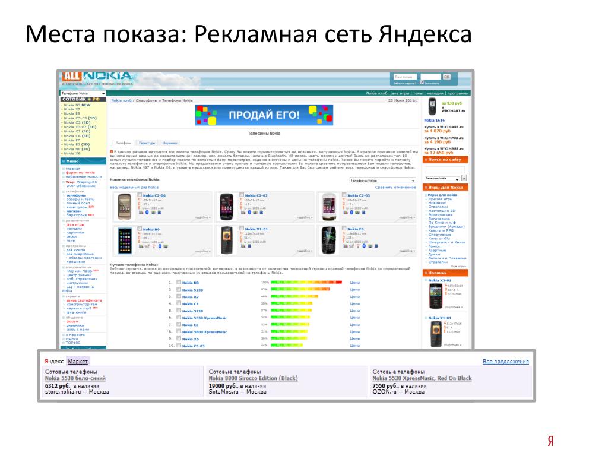Open the Nokia C2-06 phone photo
The width and height of the screenshot is (608, 456).
[x=125, y=207]
